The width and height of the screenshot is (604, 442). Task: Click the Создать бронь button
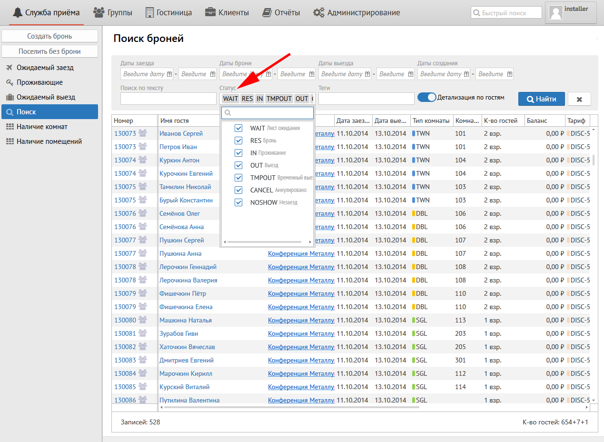tap(50, 36)
